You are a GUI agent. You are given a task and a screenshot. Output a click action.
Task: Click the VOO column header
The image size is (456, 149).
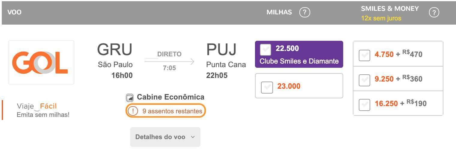coord(14,12)
